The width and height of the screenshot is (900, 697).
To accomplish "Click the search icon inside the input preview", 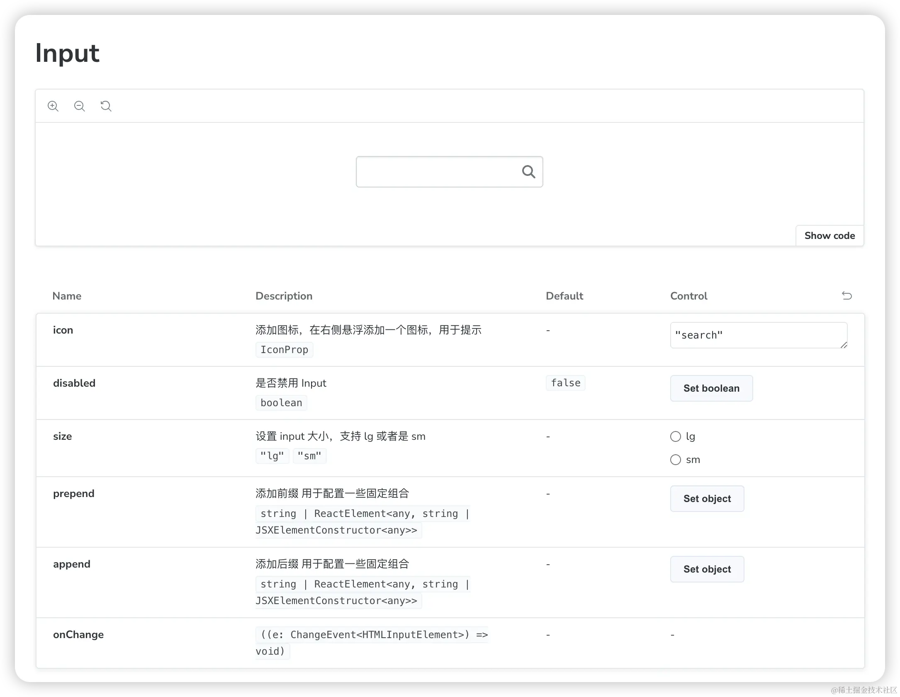I will 528,172.
